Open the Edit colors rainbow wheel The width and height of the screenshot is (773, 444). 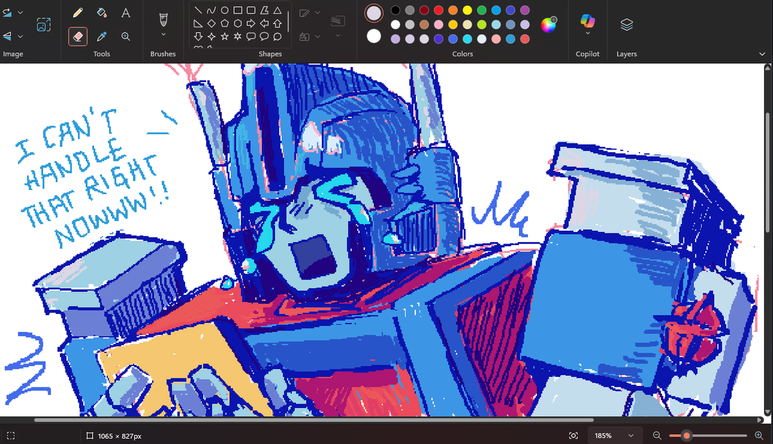pyautogui.click(x=548, y=24)
